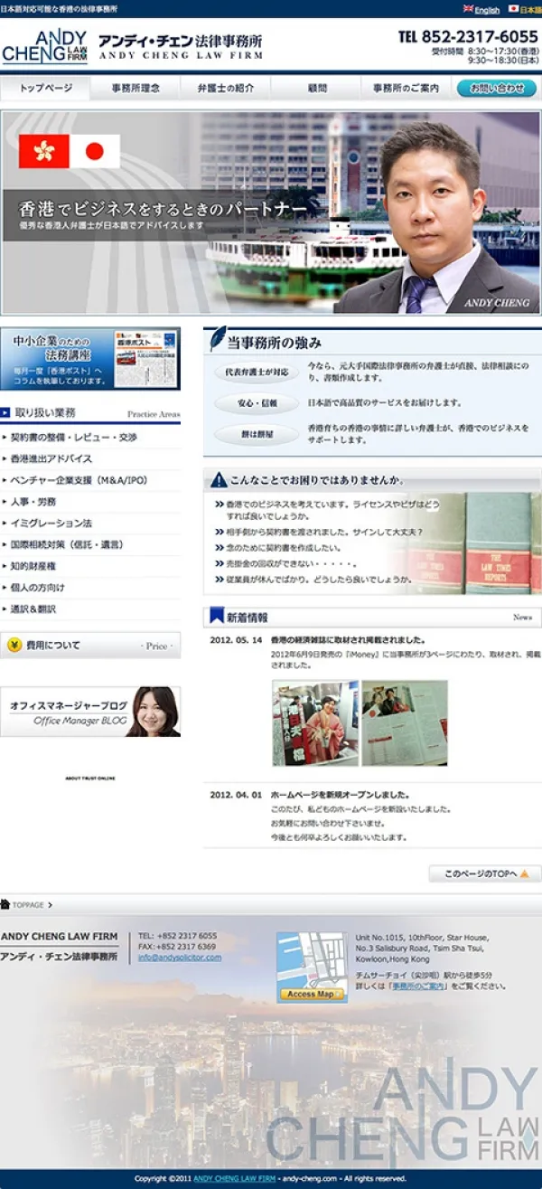View the kimono photo news thumbnail
This screenshot has height=1189, width=542.
315,723
